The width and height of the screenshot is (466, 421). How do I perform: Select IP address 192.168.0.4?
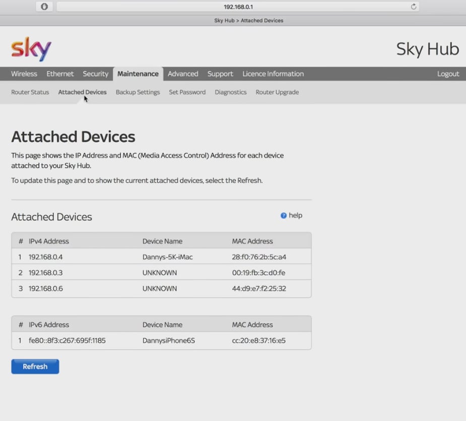(x=46, y=257)
